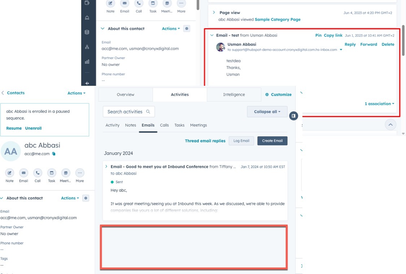The width and height of the screenshot is (406, 274).
Task: Click Usman Abbasi's avatar in the test email
Action: 221,47
